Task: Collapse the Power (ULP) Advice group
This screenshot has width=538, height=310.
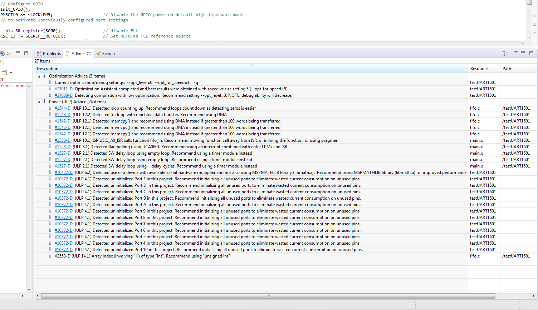Action: coord(39,102)
